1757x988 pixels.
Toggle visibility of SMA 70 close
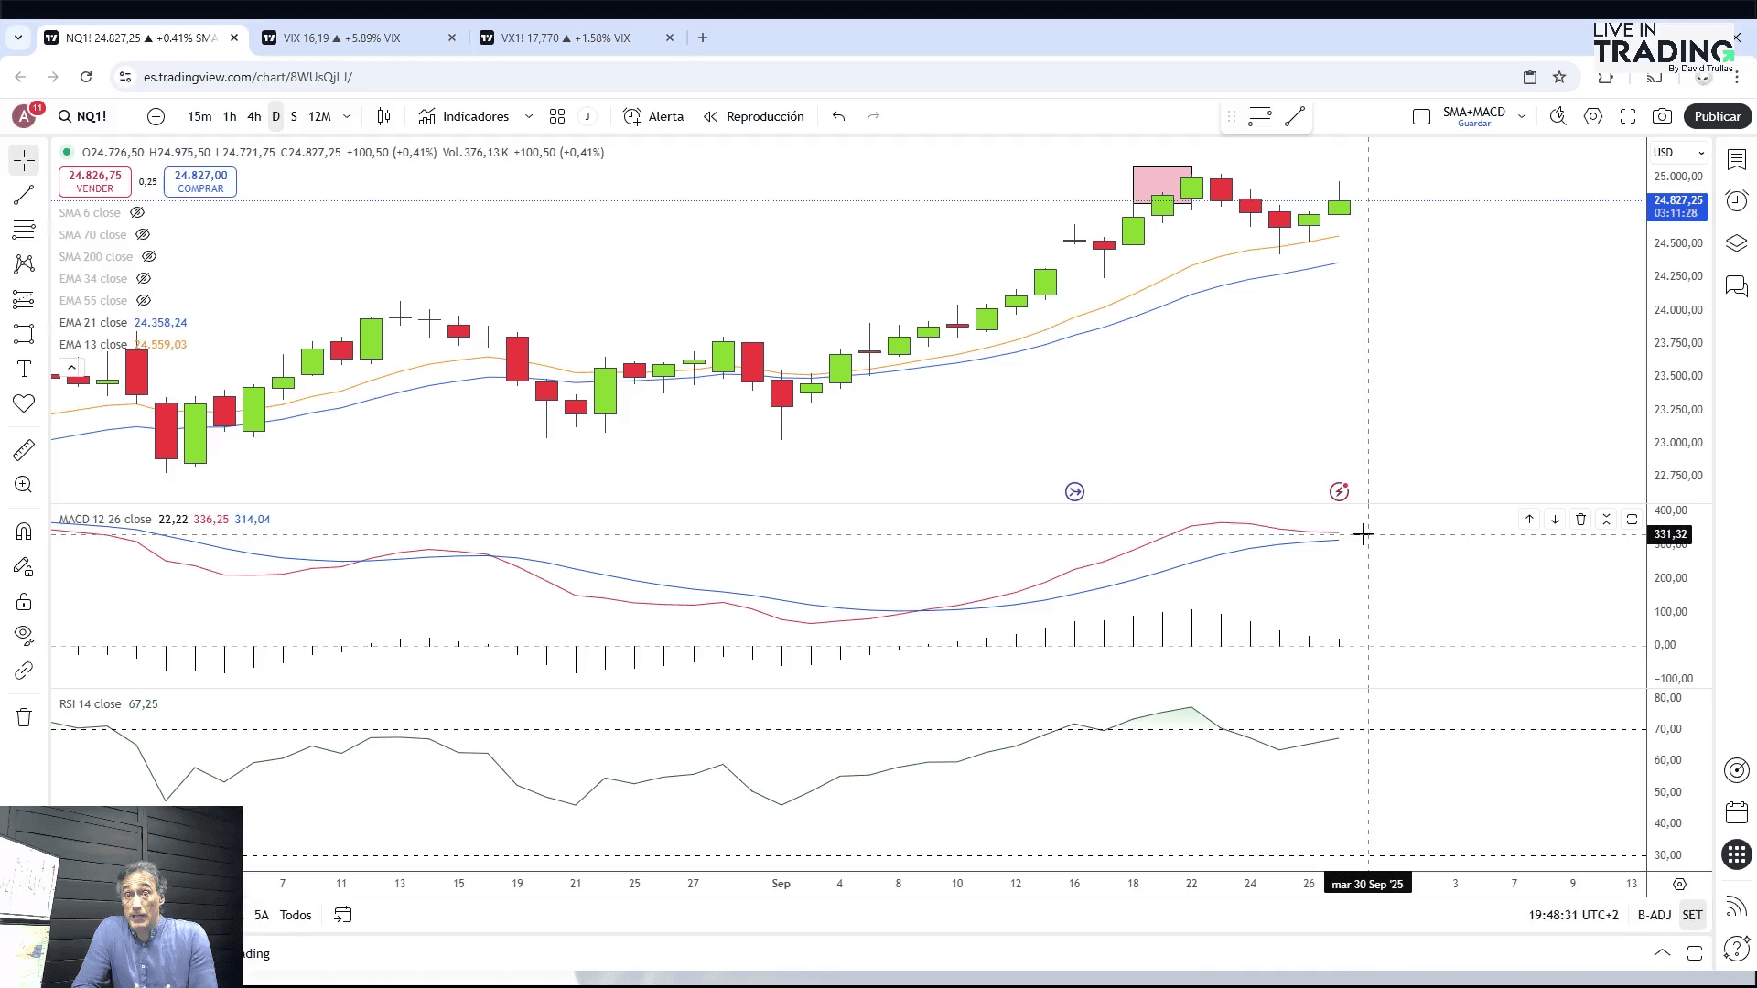coord(143,234)
